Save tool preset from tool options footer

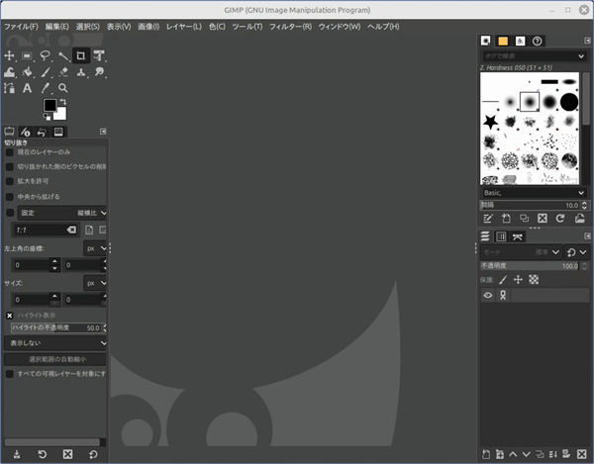[17, 454]
